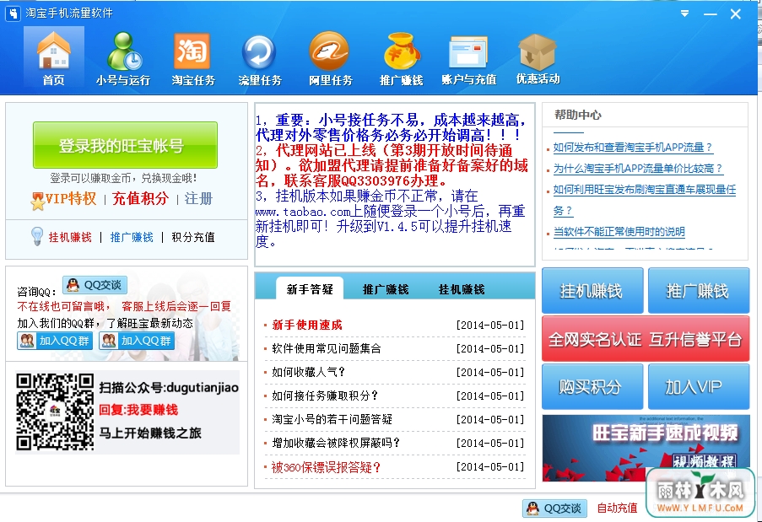Click the 加入VIP tile button
The image size is (762, 522).
pyautogui.click(x=699, y=387)
